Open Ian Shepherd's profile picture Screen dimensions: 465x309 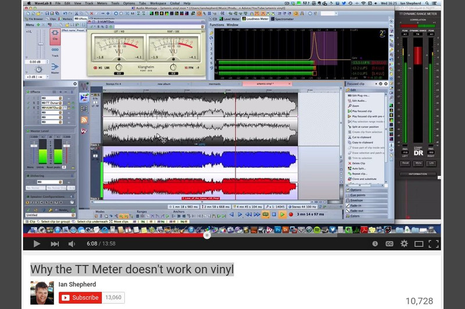click(42, 293)
